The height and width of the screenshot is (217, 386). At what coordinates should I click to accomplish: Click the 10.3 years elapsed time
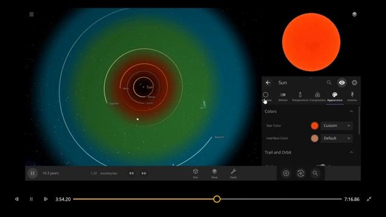tap(51, 173)
